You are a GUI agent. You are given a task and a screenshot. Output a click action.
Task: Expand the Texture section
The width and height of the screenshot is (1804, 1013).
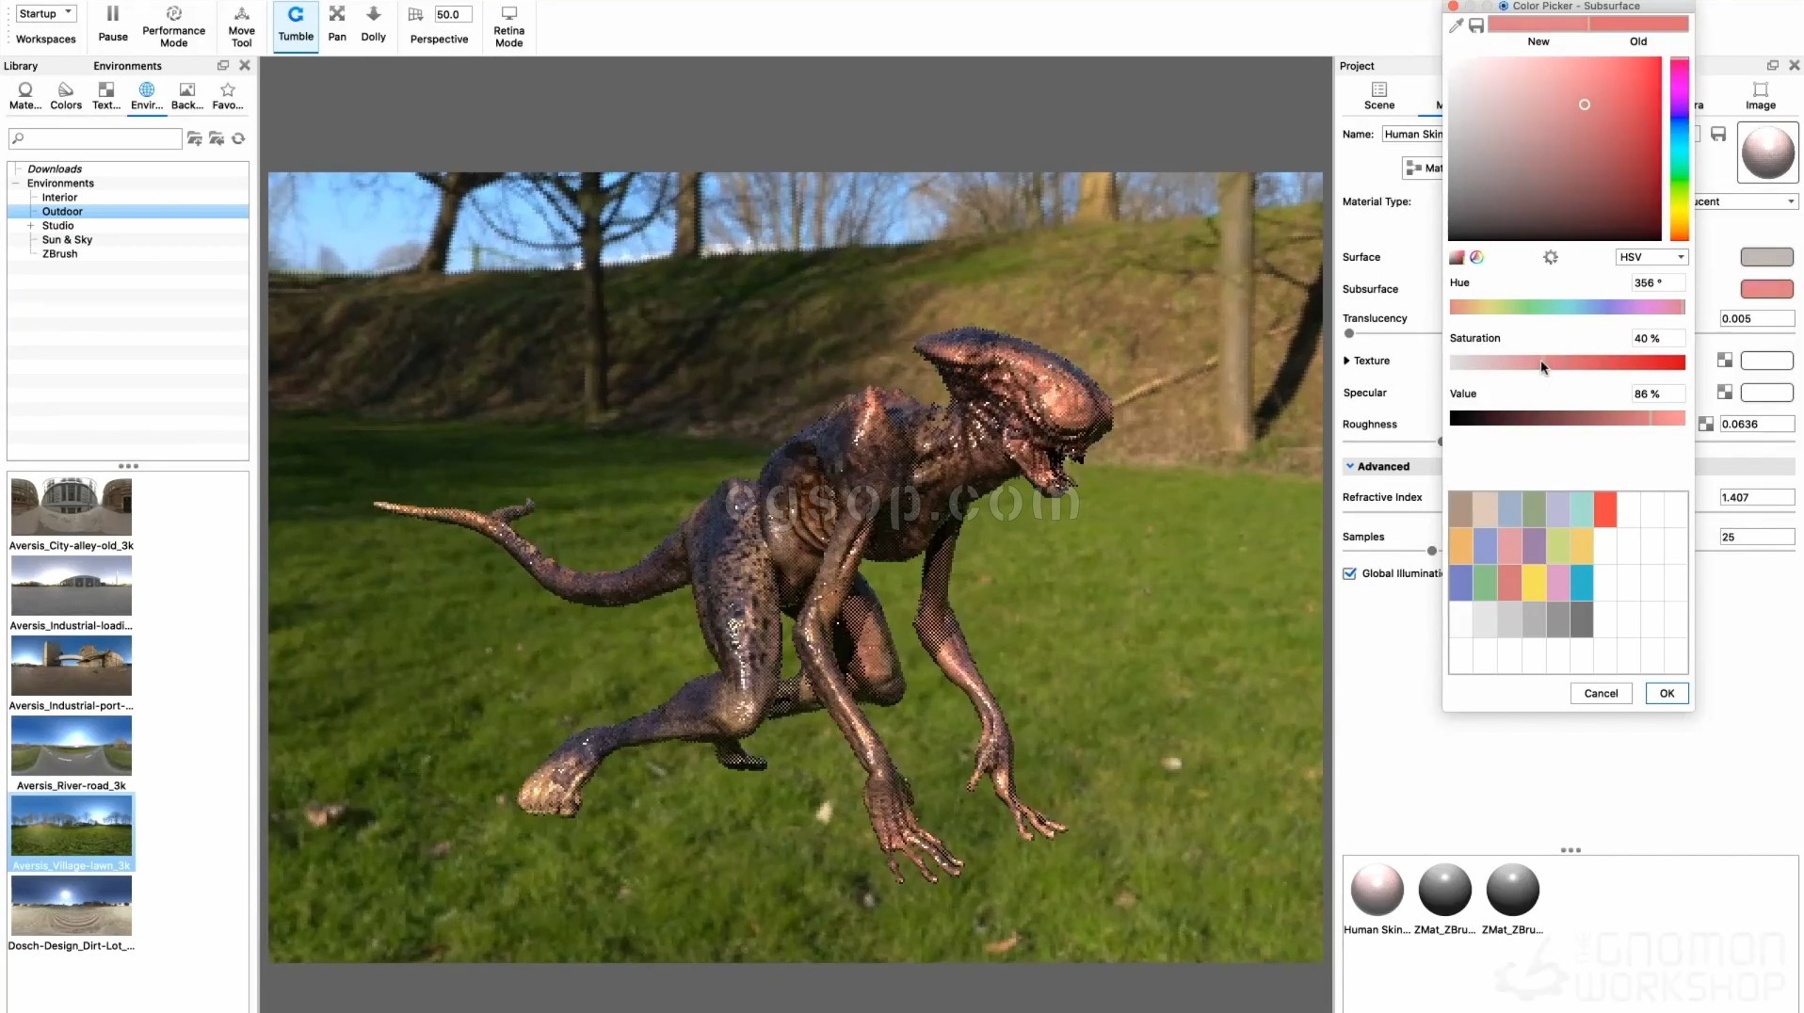[1346, 361]
